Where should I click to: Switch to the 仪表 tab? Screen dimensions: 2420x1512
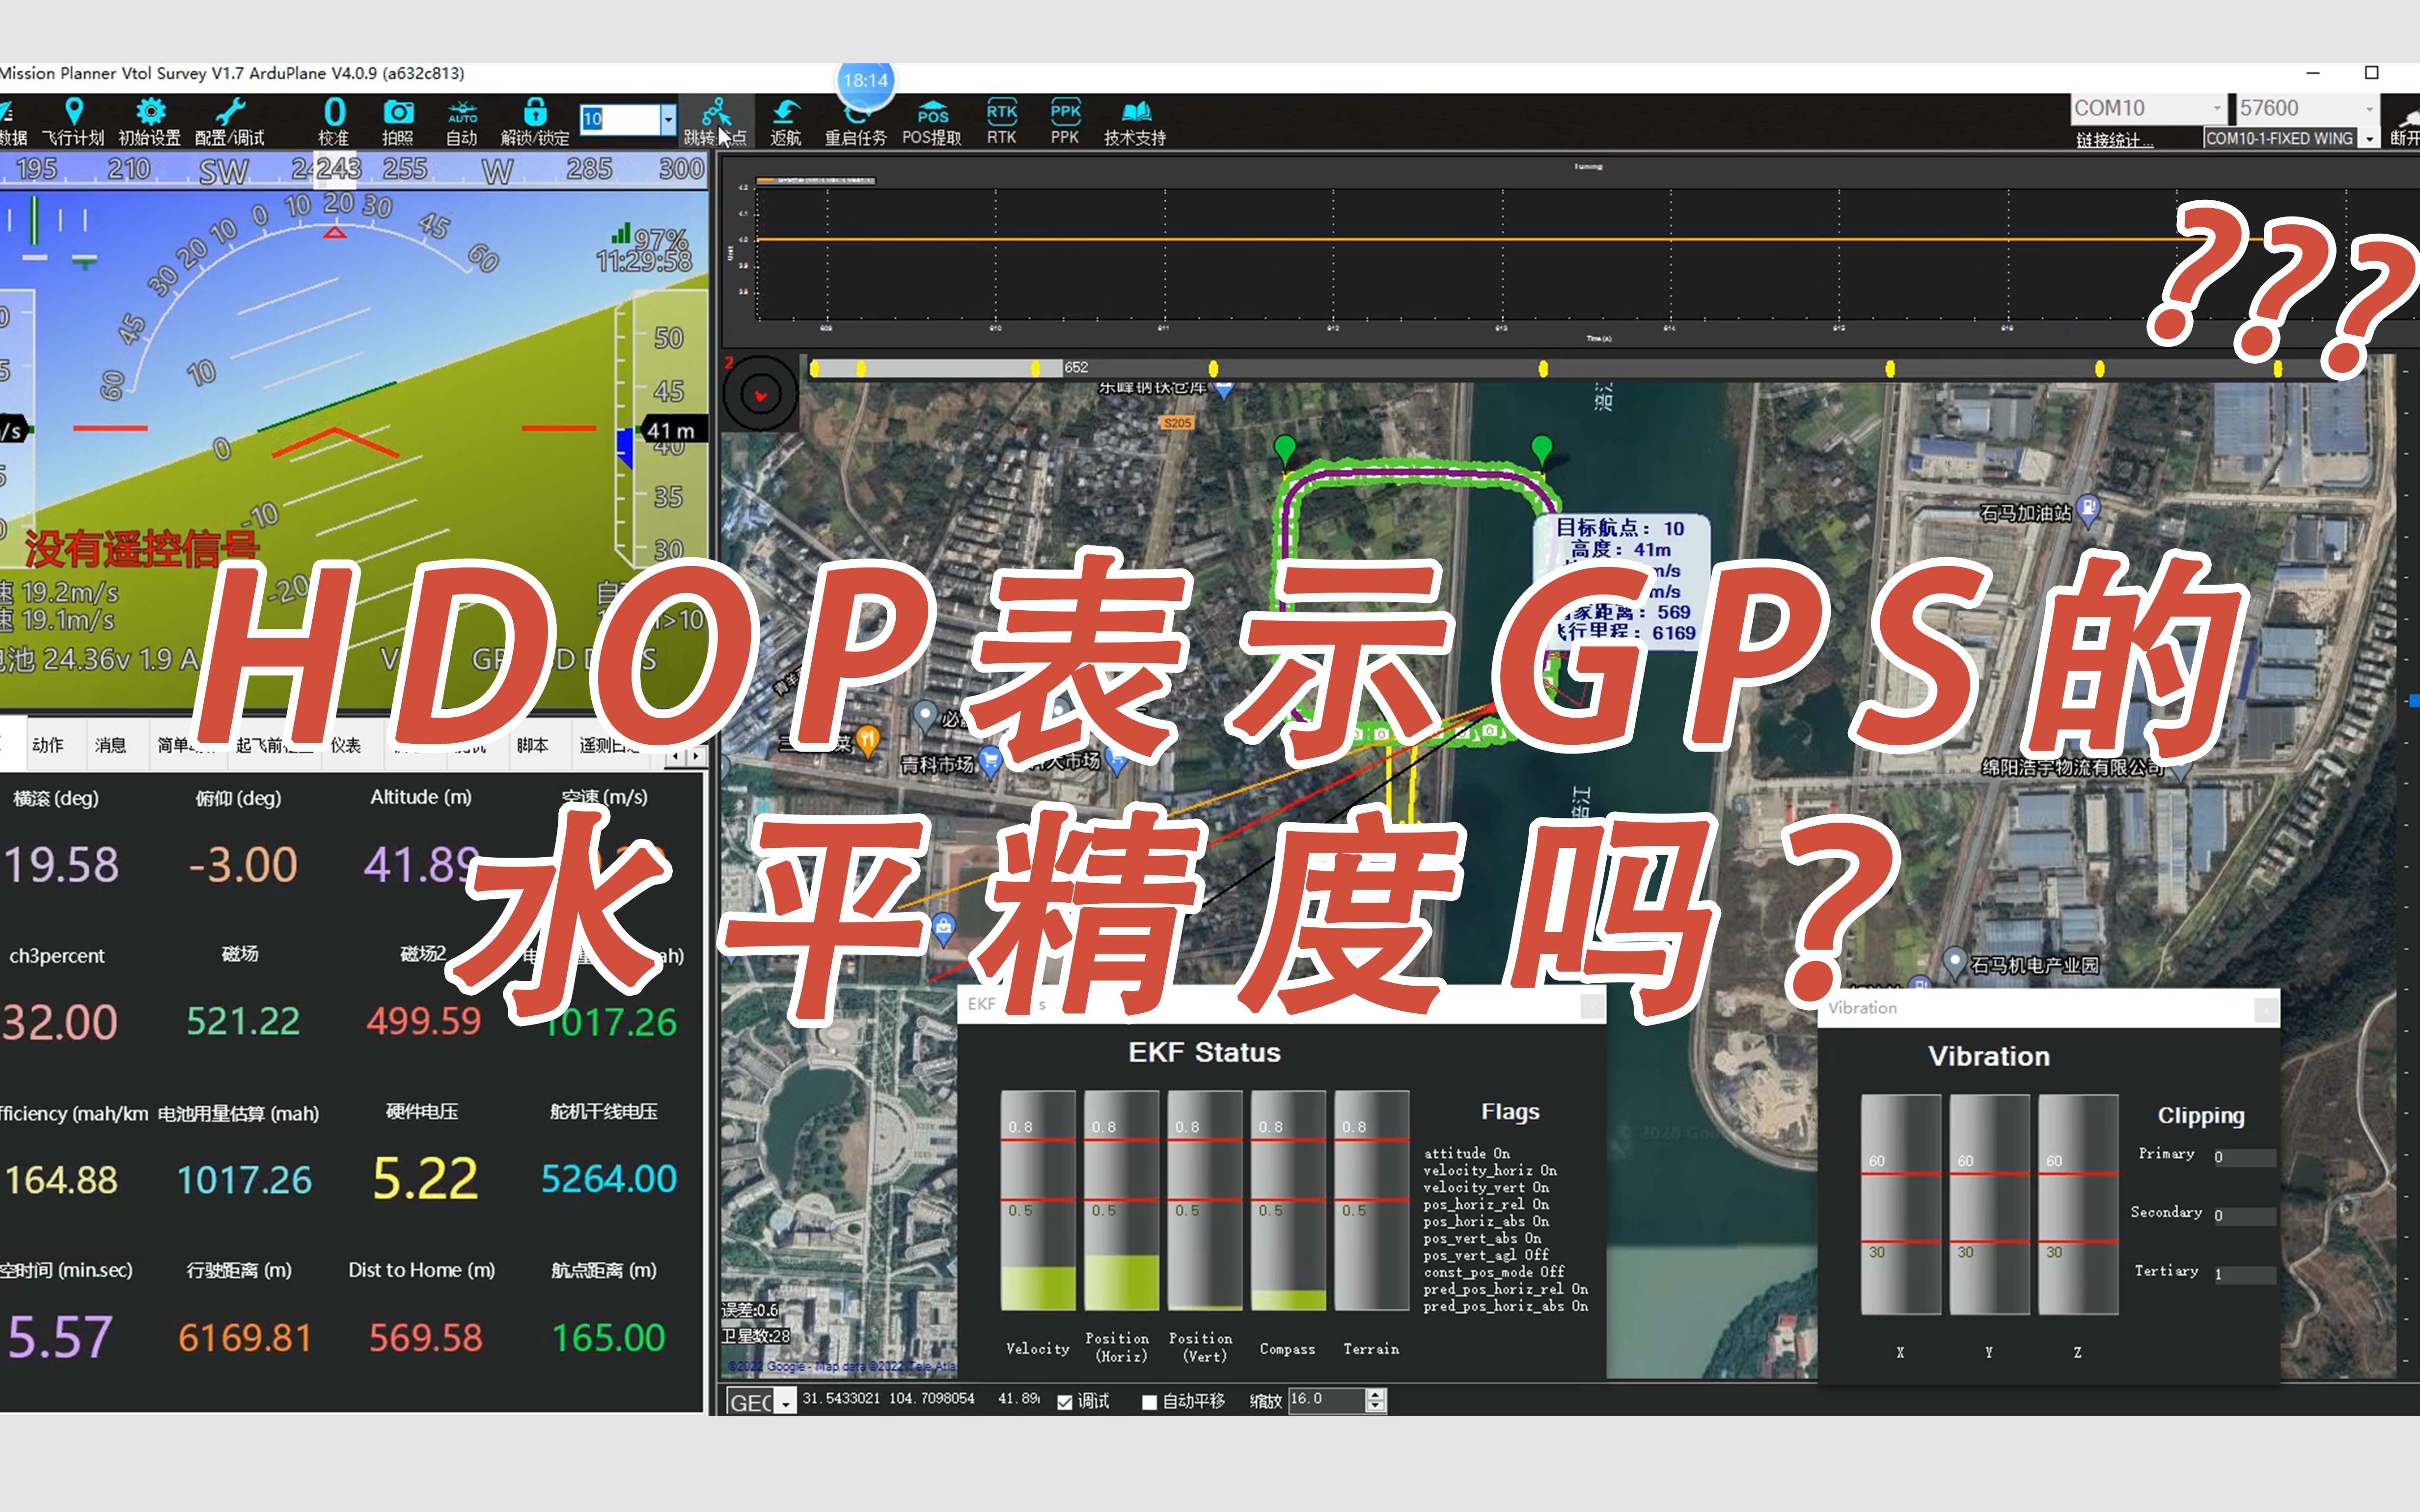[x=346, y=745]
